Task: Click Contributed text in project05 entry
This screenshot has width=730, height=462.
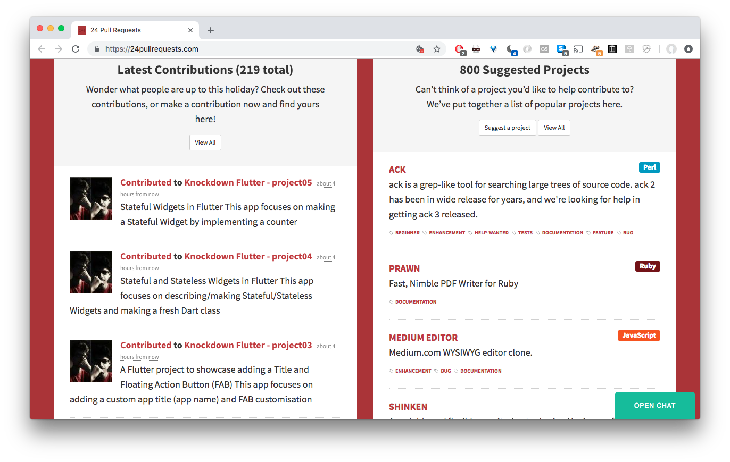Action: 146,182
